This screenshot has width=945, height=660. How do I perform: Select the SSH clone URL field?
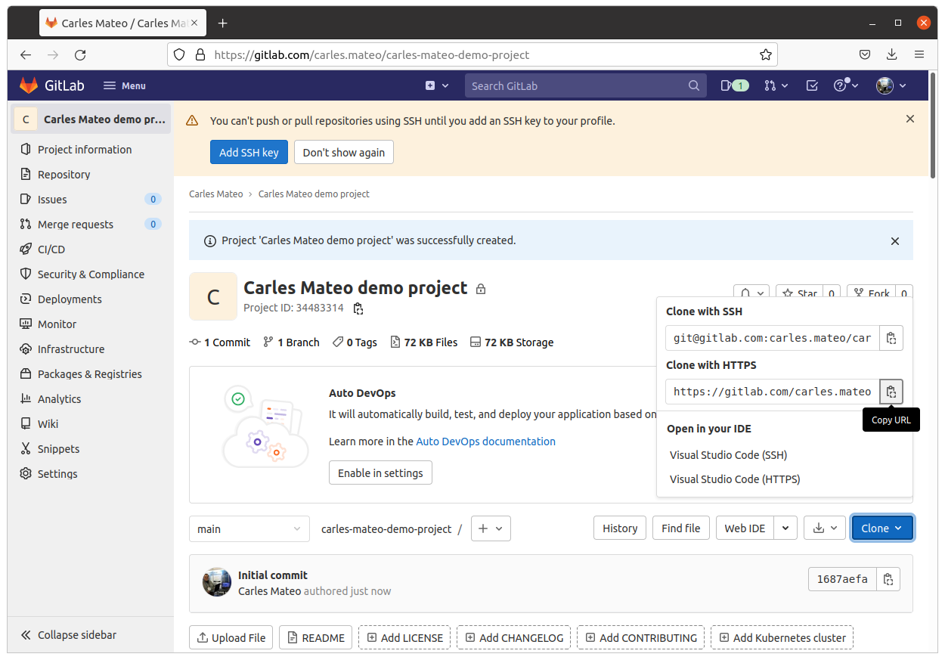click(x=773, y=338)
